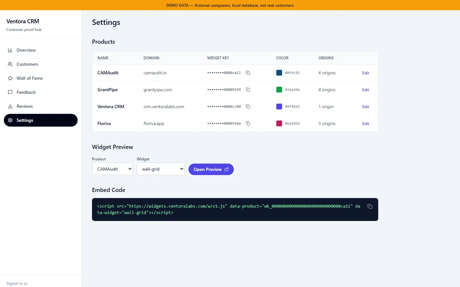Viewport: 460px width, 287px height.
Task: Click the masked key ending 0000f10a
Action: (224, 123)
